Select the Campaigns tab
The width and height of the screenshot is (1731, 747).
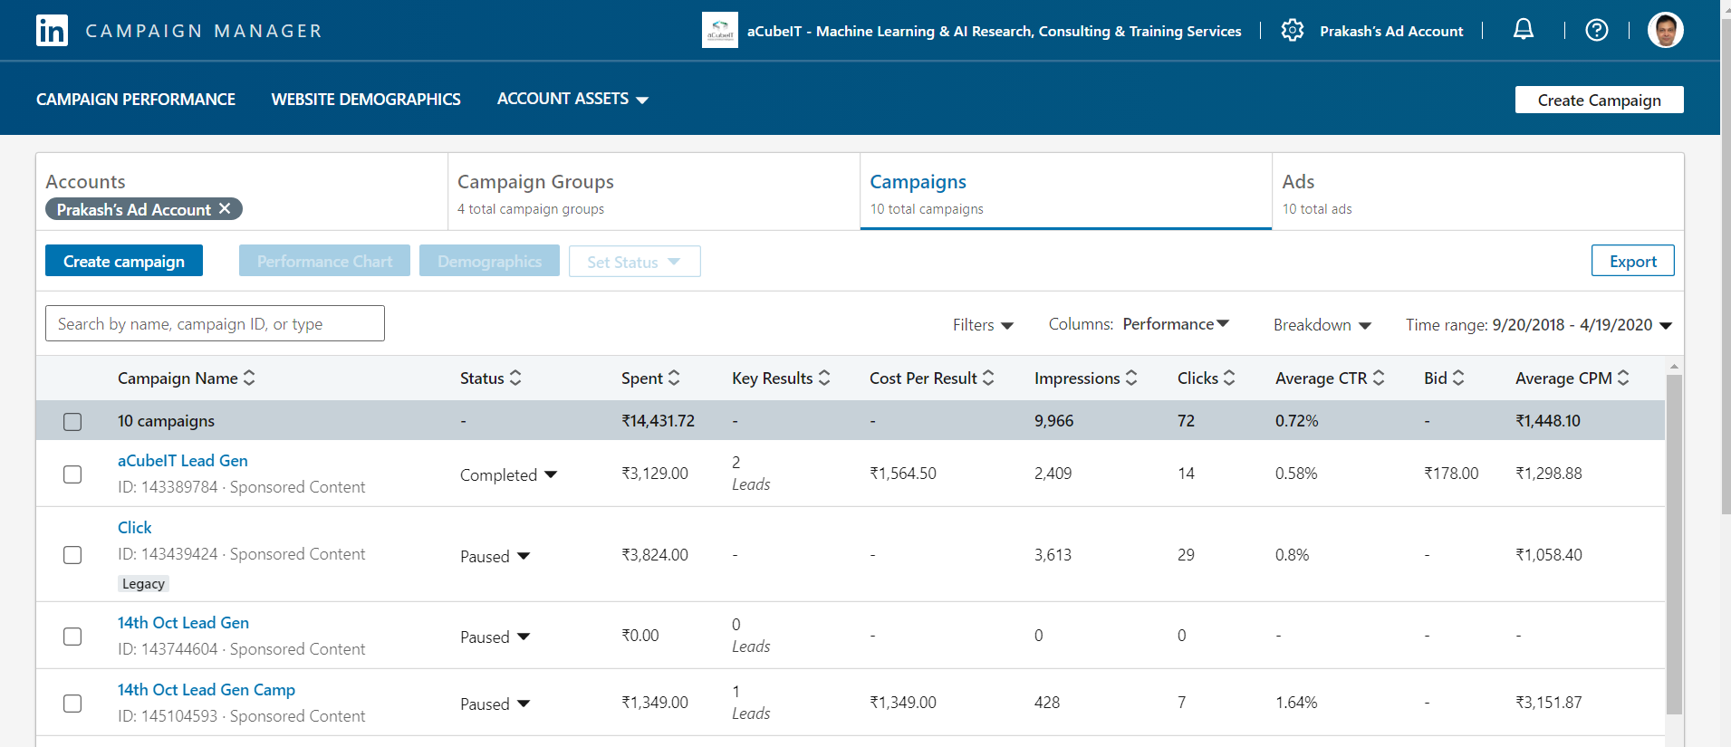tap(1066, 192)
